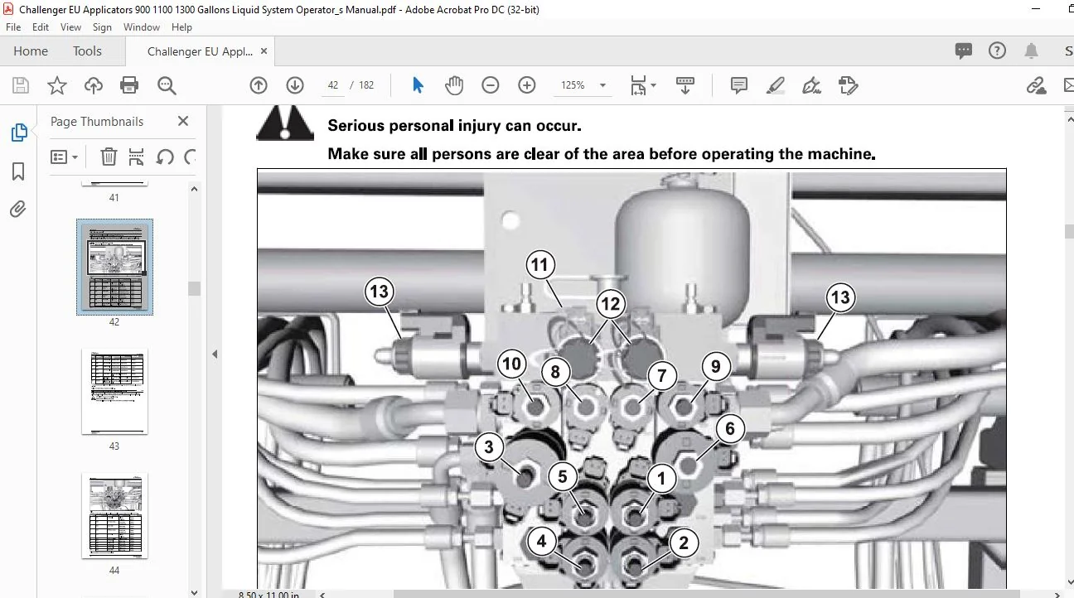Click the page number field showing 42
Image resolution: width=1074 pixels, height=598 pixels.
click(x=333, y=85)
